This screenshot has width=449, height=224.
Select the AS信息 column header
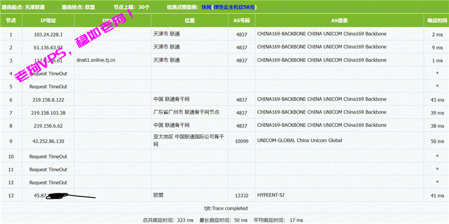[x=339, y=20]
